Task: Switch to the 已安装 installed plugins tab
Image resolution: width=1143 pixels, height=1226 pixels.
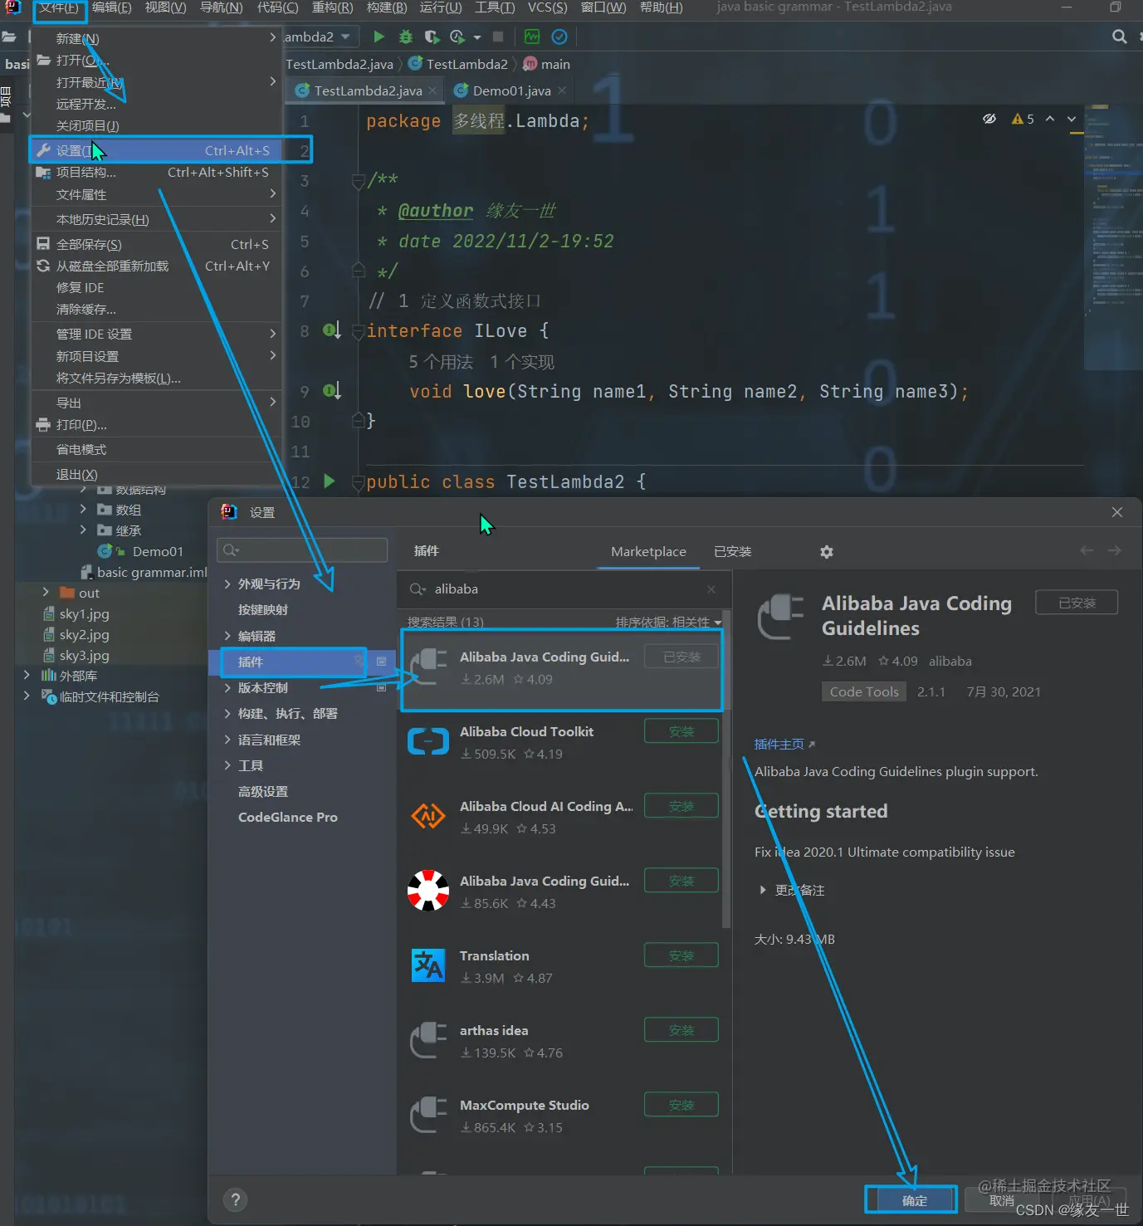Action: 732,551
